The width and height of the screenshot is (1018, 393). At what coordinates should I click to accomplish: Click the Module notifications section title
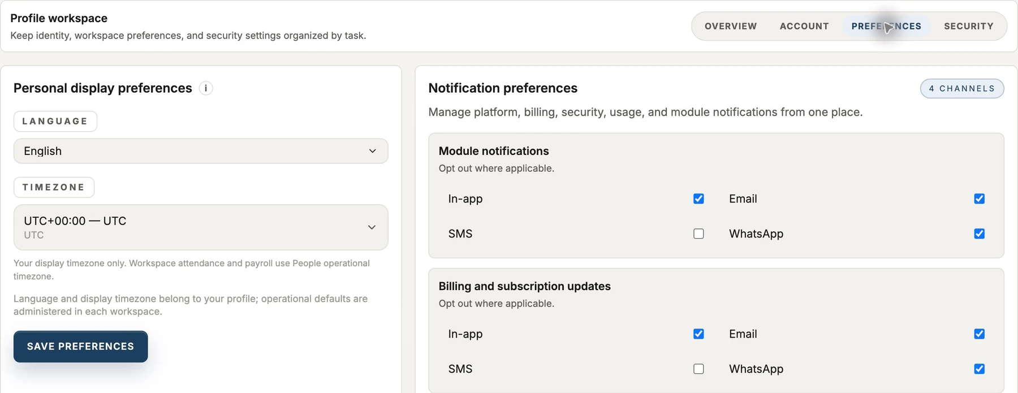point(494,151)
